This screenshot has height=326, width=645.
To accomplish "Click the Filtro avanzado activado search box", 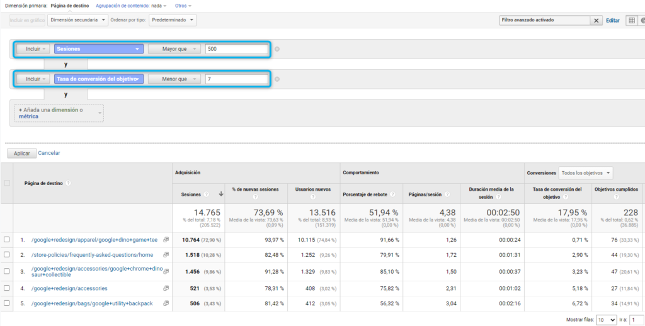I will pyautogui.click(x=545, y=21).
